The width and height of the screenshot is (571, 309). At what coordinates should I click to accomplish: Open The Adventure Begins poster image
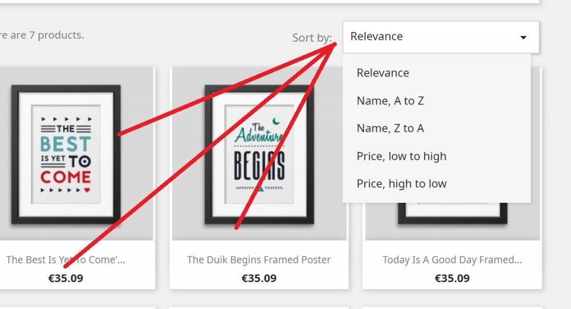tap(259, 154)
